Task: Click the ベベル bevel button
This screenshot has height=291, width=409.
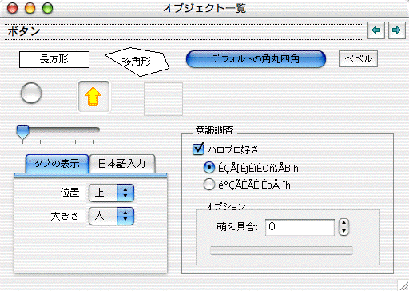Action: pos(358,58)
